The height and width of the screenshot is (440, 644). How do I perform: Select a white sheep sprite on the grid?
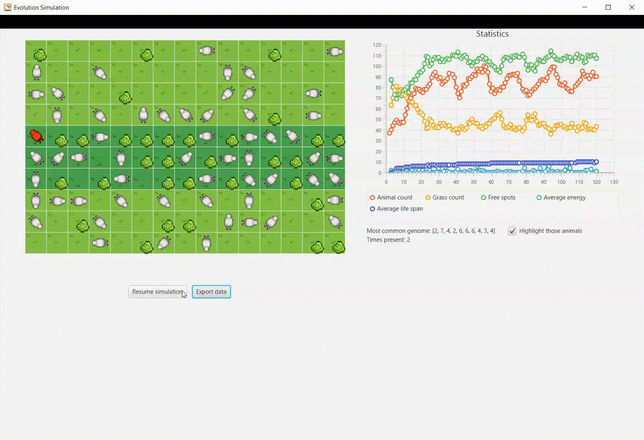point(36,71)
